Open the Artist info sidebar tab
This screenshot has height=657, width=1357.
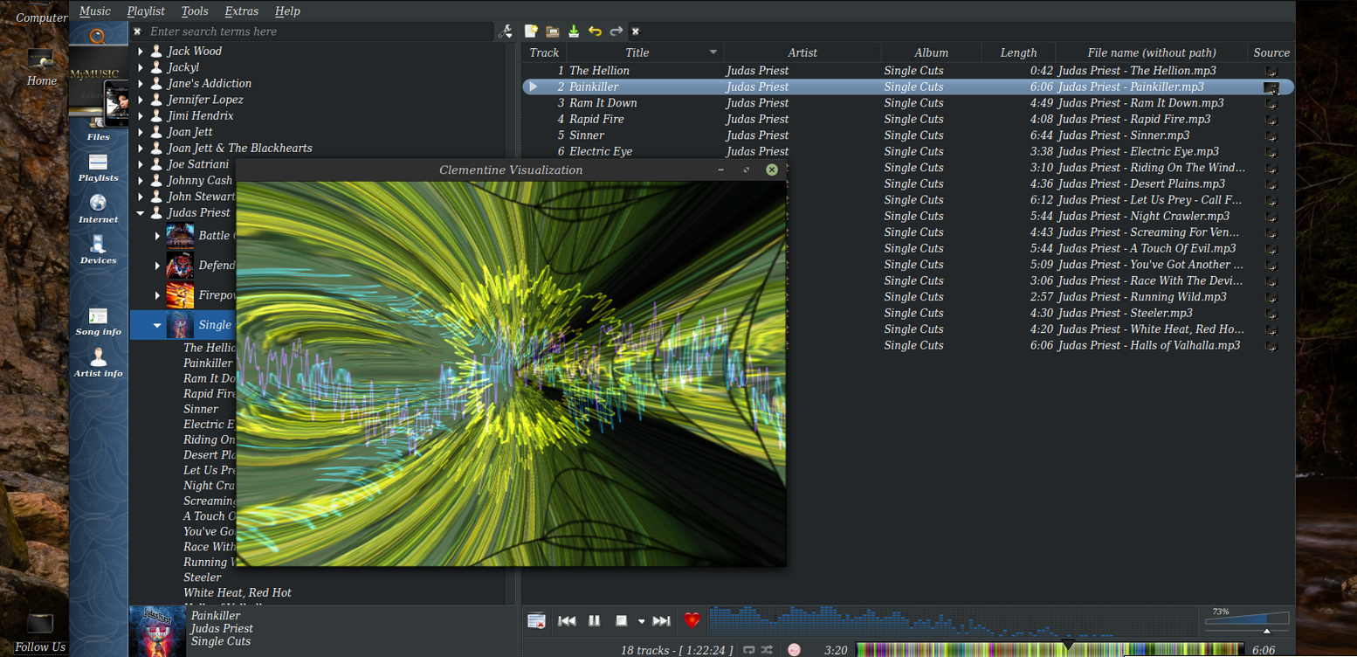pos(99,363)
